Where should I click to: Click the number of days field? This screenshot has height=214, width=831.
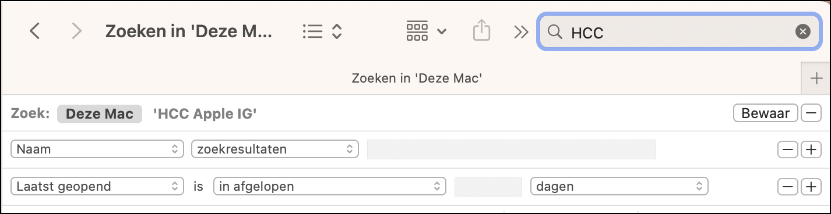(488, 187)
